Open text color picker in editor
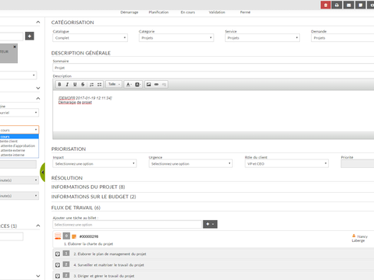The width and height of the screenshot is (374, 280). click(129, 84)
